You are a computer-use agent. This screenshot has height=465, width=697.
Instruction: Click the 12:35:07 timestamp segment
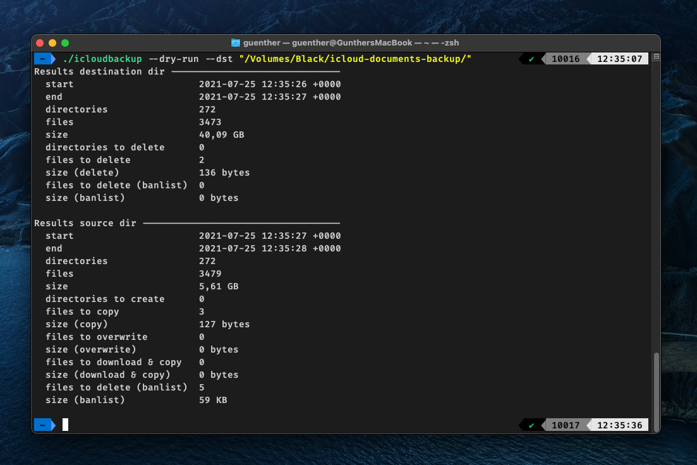point(619,59)
